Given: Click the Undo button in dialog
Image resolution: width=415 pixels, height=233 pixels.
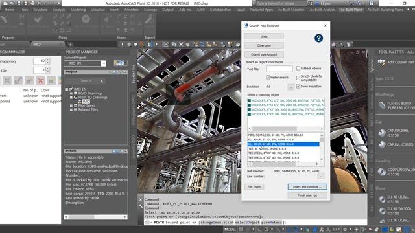Looking at the screenshot, I should coord(264,36).
